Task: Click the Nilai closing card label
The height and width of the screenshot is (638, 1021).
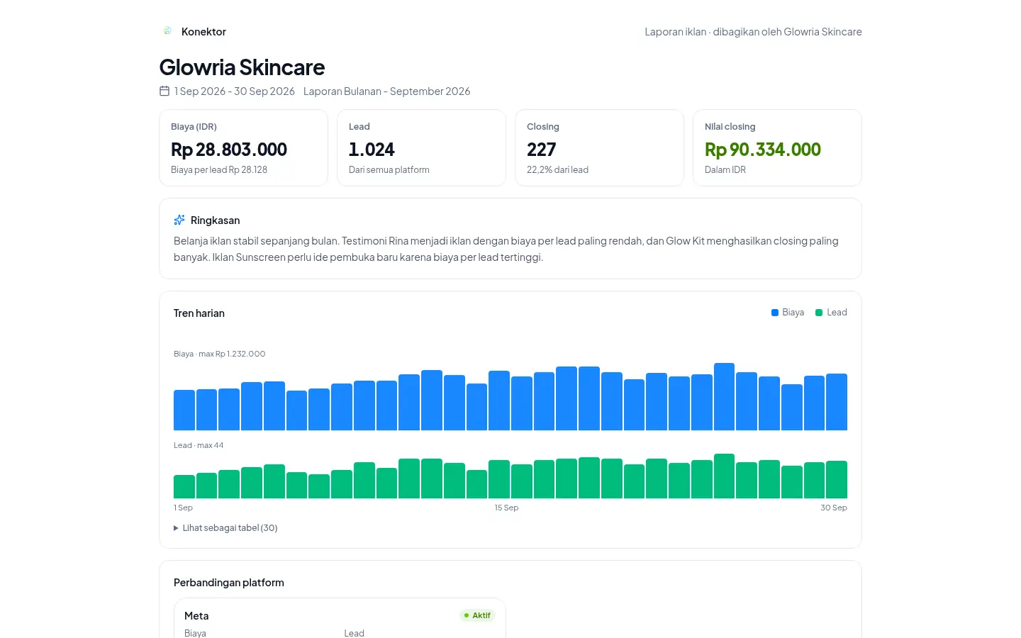Action: pyautogui.click(x=730, y=127)
